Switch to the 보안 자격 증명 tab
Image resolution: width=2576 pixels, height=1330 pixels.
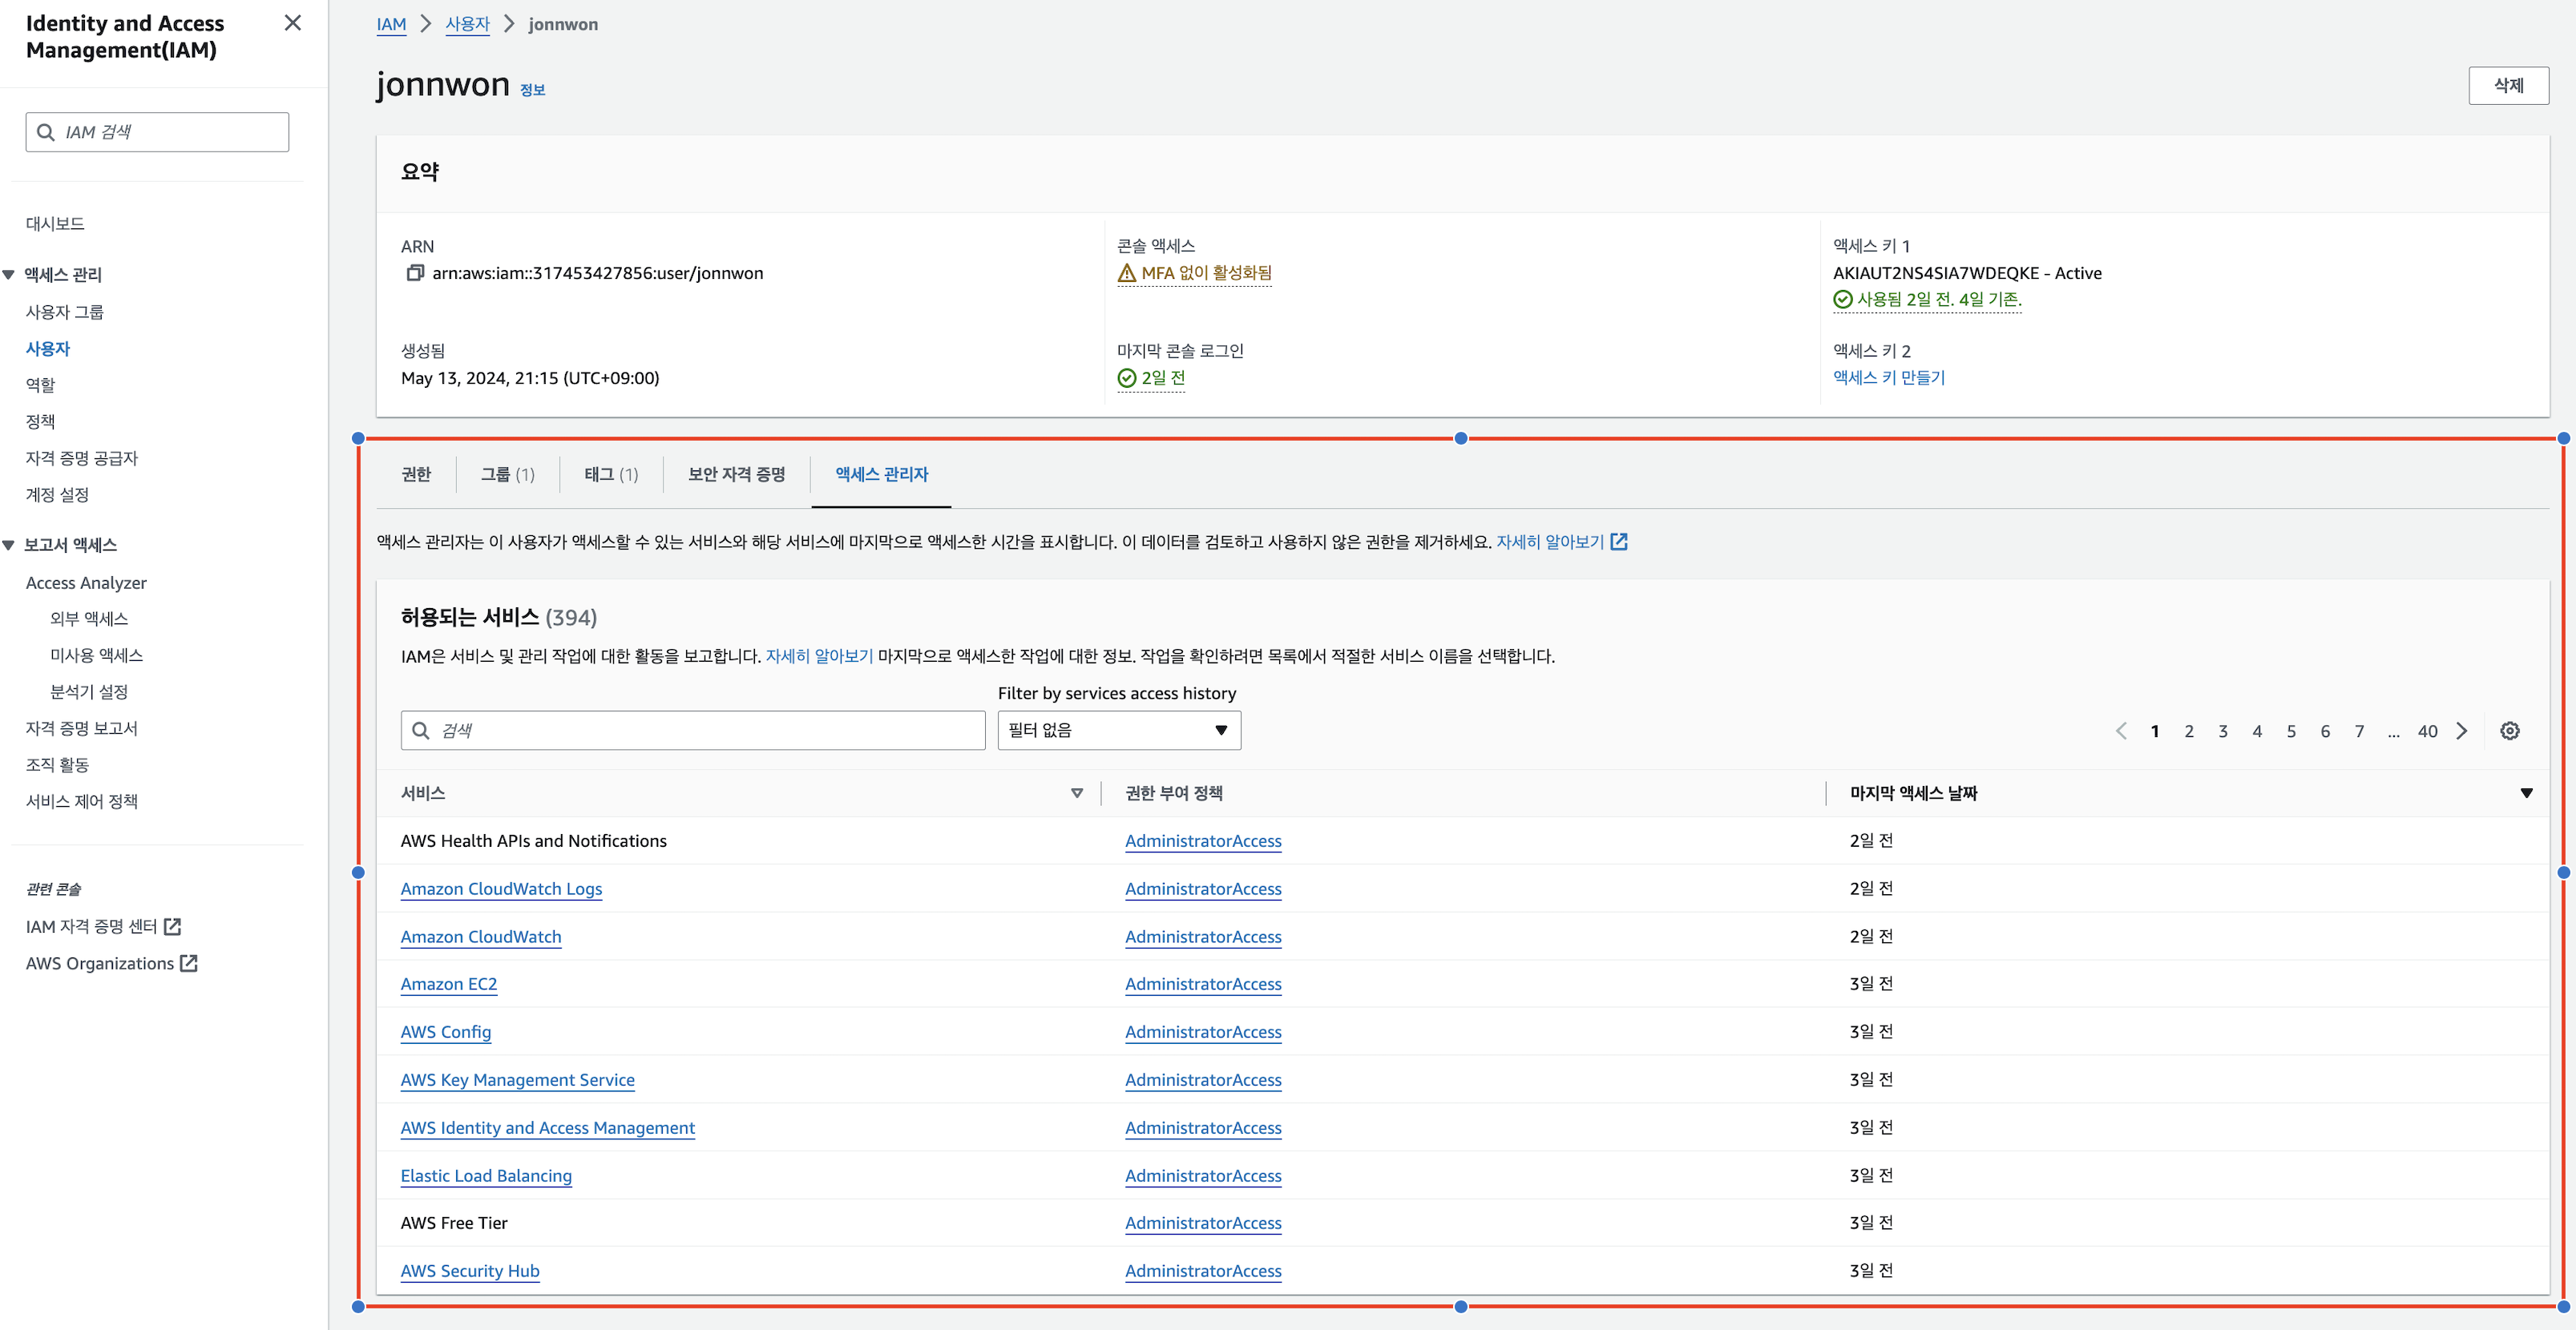point(736,474)
